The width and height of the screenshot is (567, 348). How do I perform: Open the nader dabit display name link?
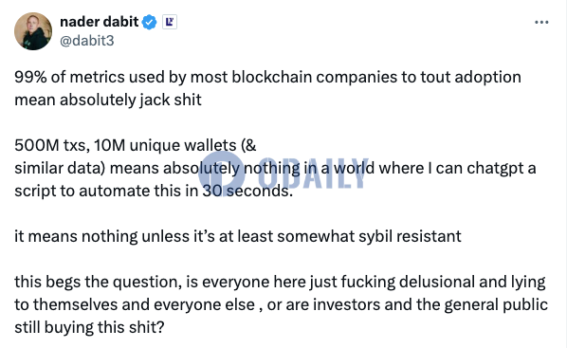click(x=99, y=22)
